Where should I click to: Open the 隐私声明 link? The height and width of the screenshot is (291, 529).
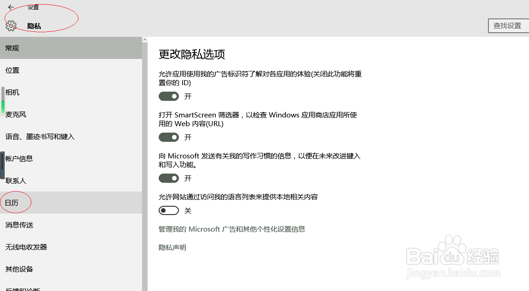(x=172, y=248)
